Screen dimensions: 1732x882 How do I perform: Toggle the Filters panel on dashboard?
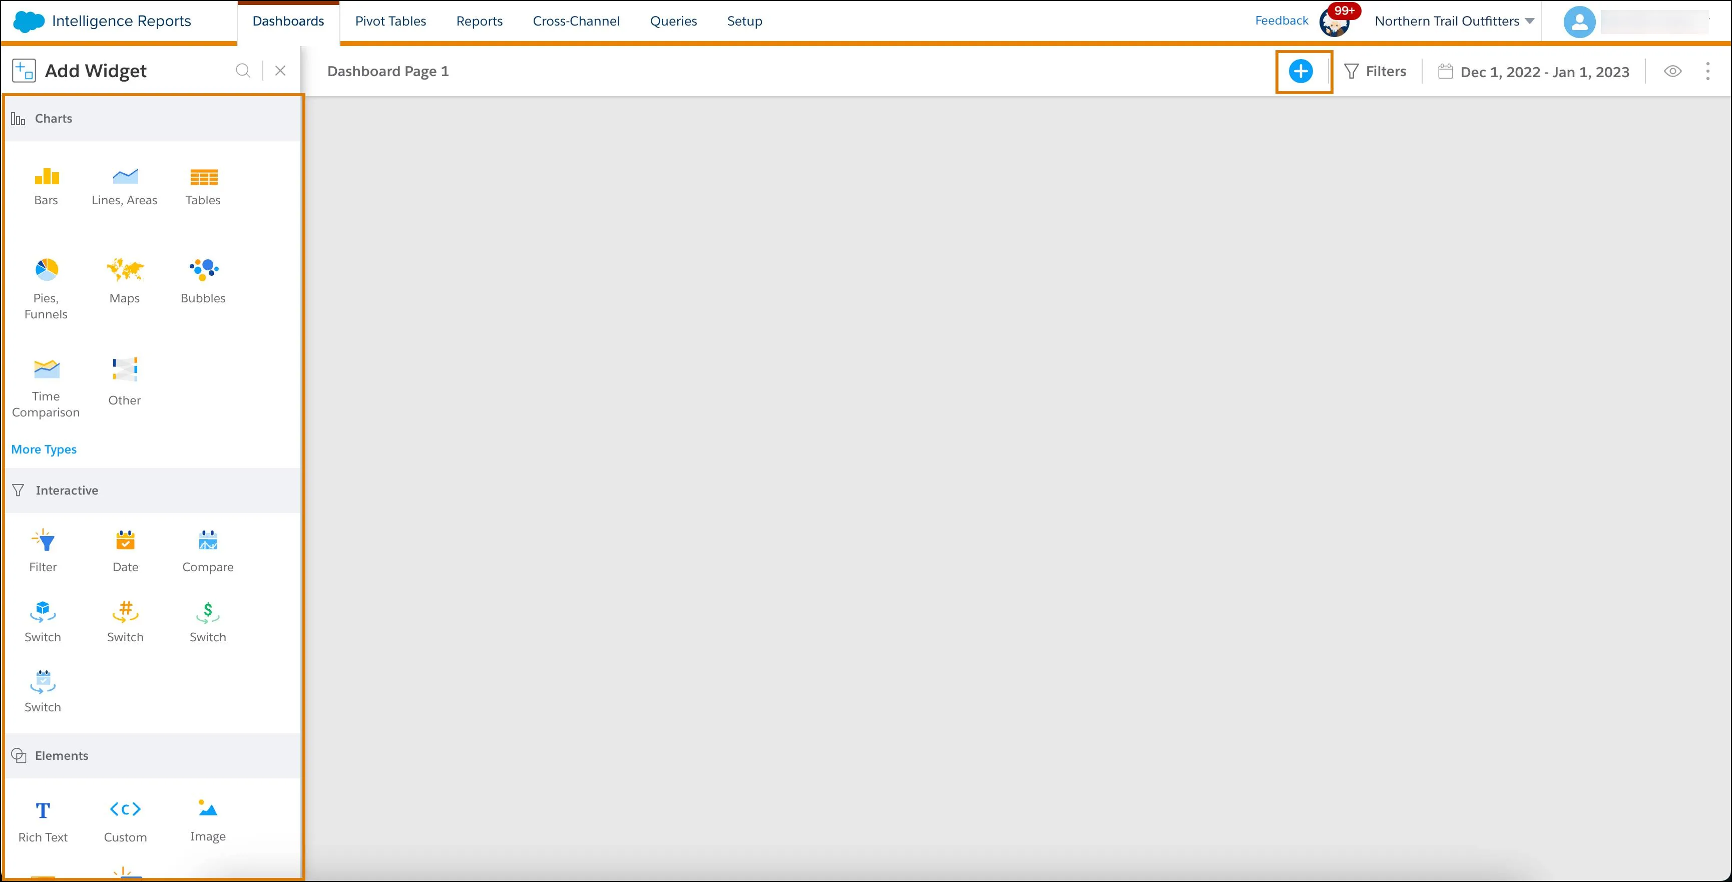[1375, 71]
